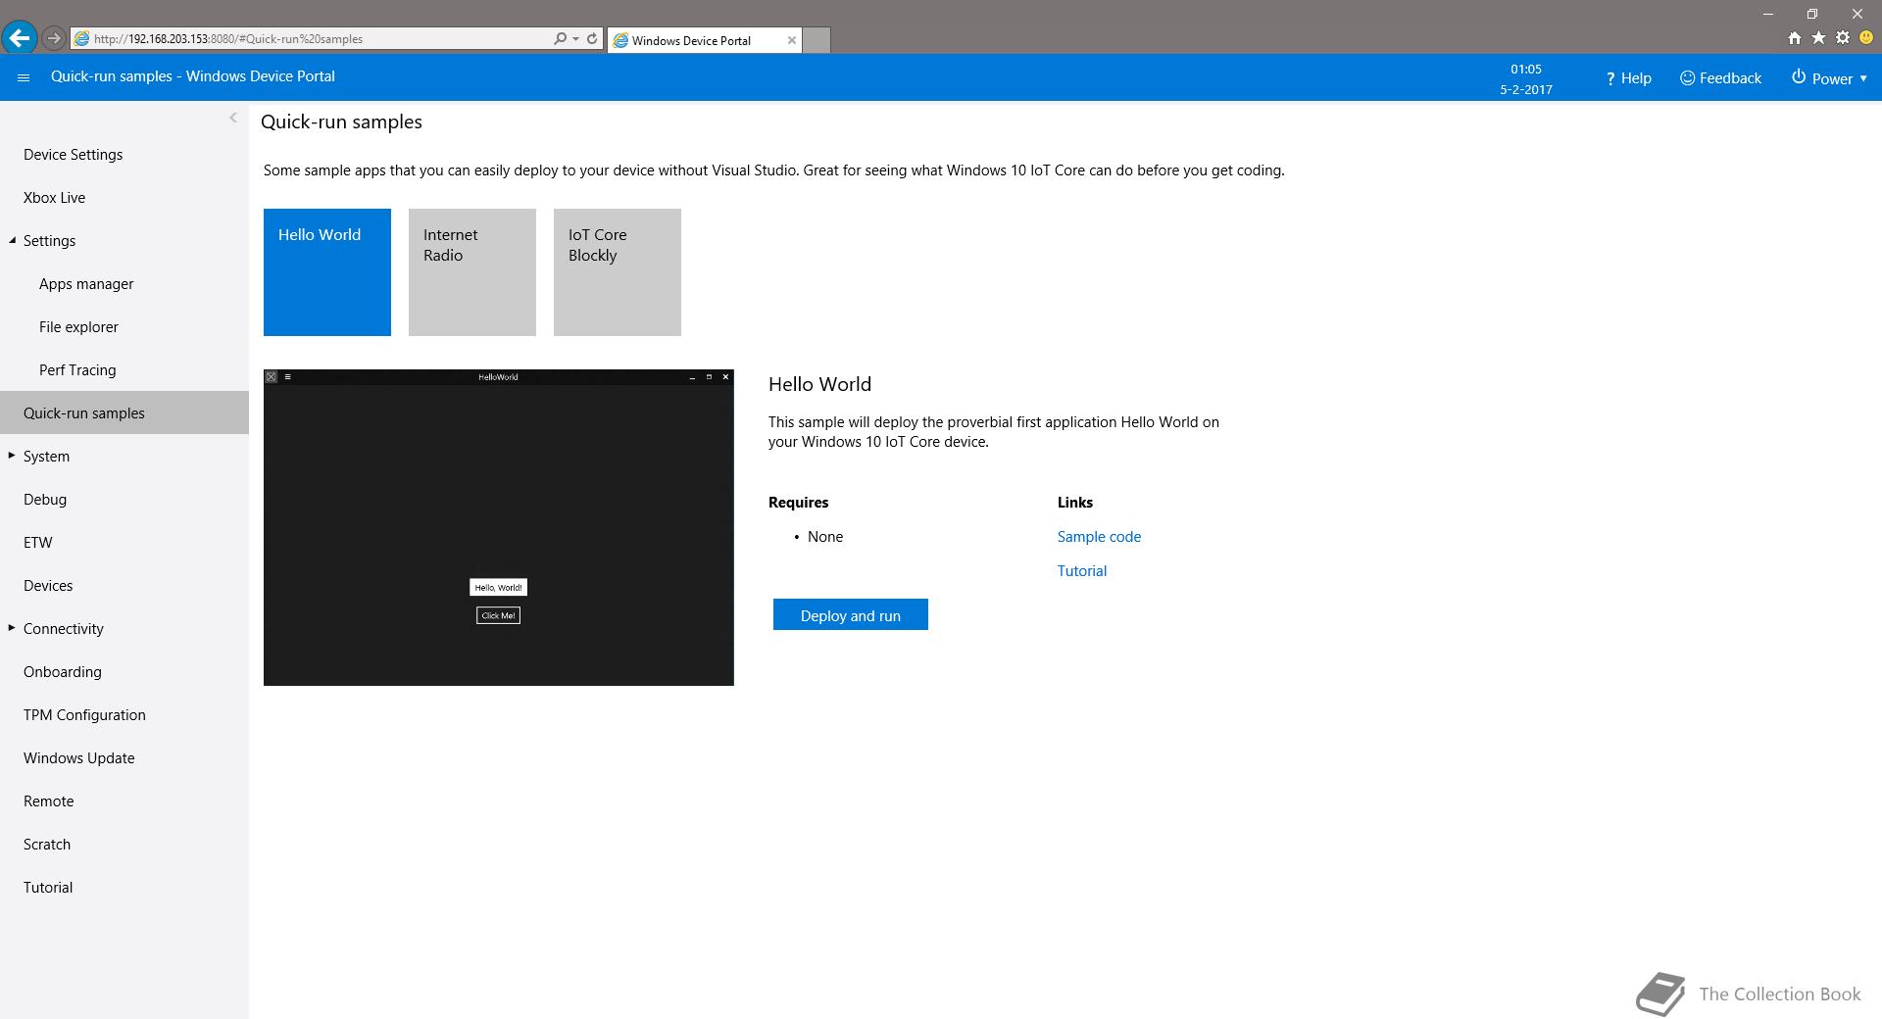Viewport: 1882px width, 1019px height.
Task: Select the Windows Device Portal browser tab
Action: (x=704, y=40)
